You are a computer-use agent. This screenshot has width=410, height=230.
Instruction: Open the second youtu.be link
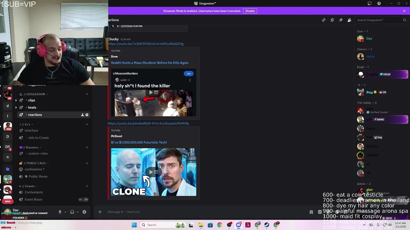(148, 123)
